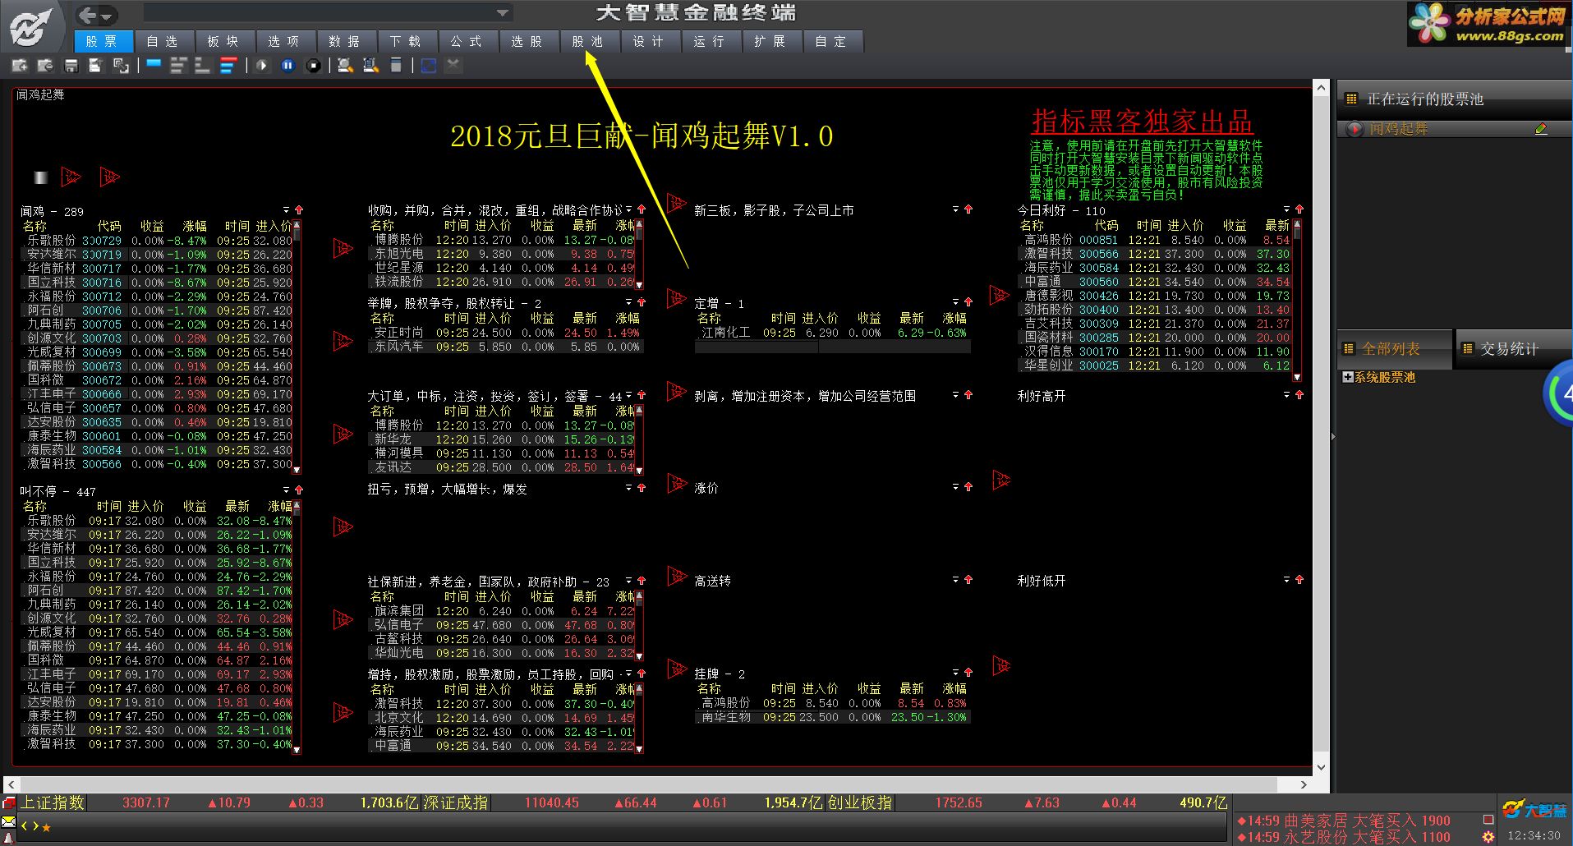1573x846 pixels.
Task: Click the red up-arrow icon of 利好低开 panel
Action: point(1299,580)
